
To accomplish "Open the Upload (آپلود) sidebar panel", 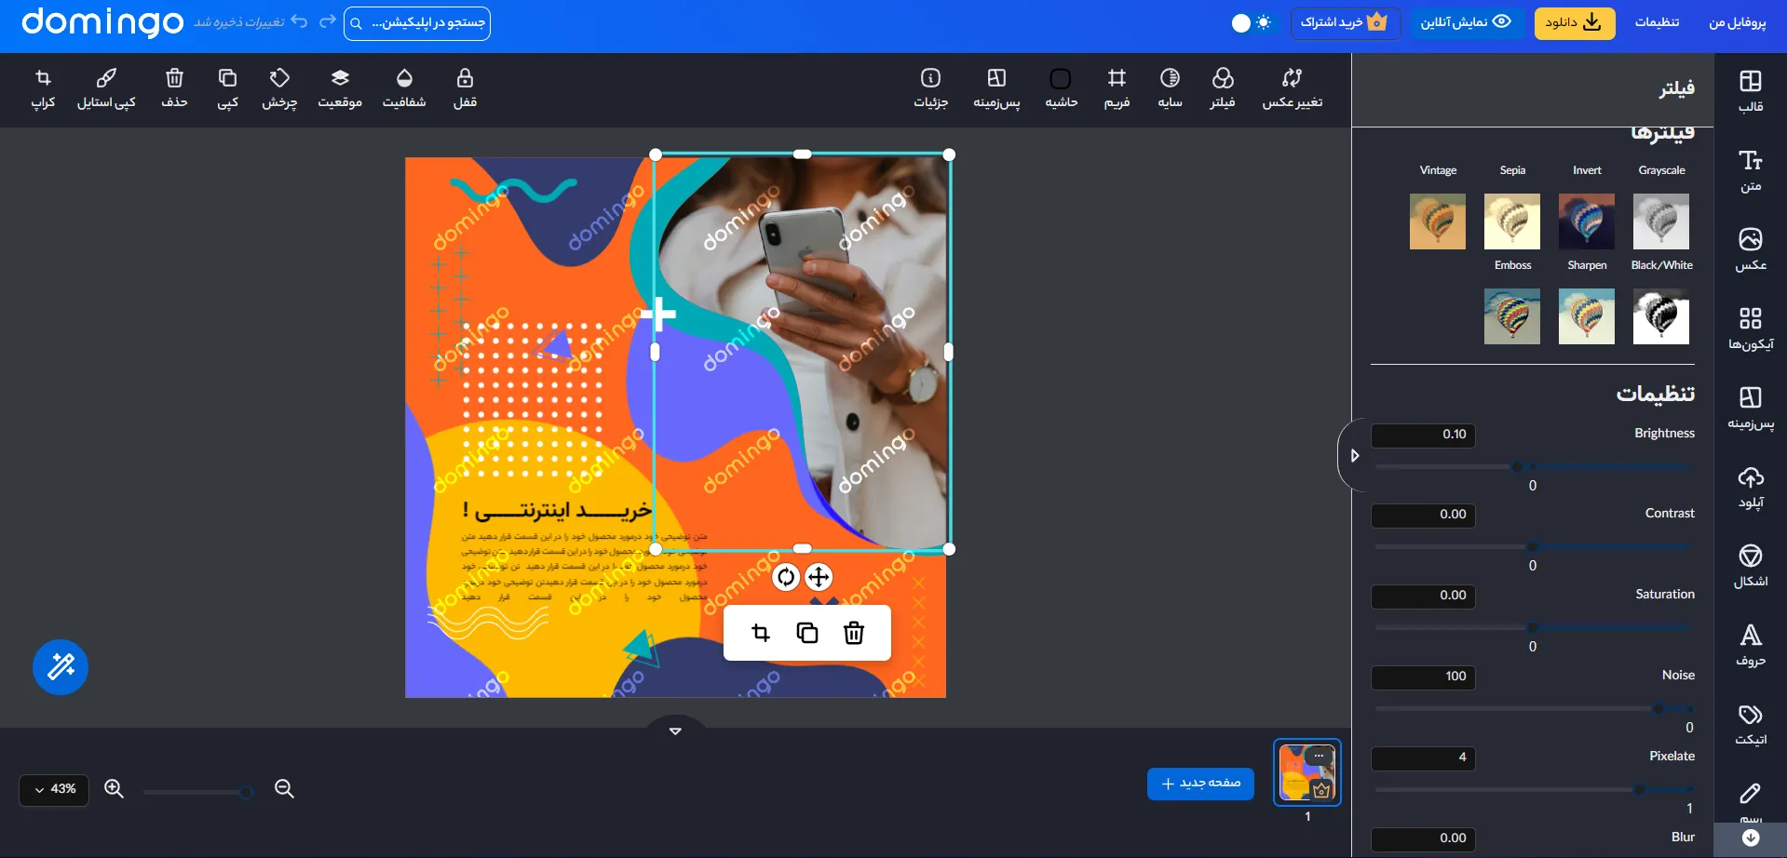I will (1751, 488).
